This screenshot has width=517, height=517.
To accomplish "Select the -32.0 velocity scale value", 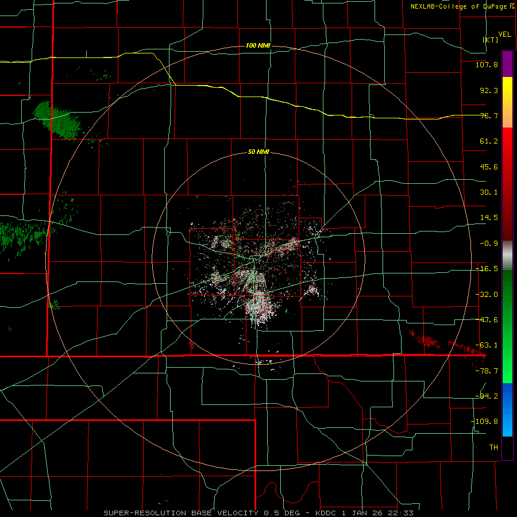I will [487, 295].
